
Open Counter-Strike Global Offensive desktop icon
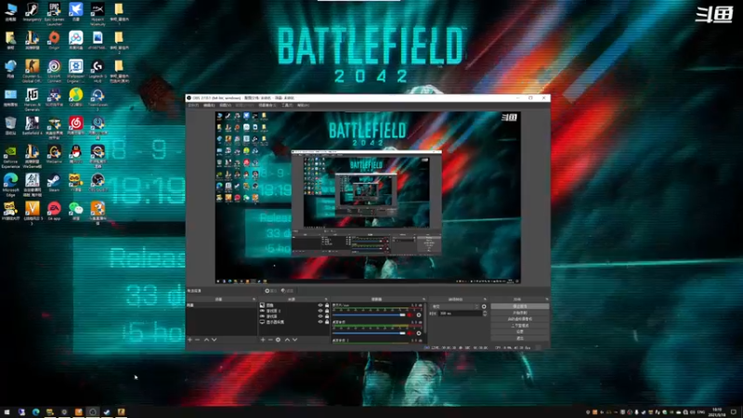(x=33, y=72)
